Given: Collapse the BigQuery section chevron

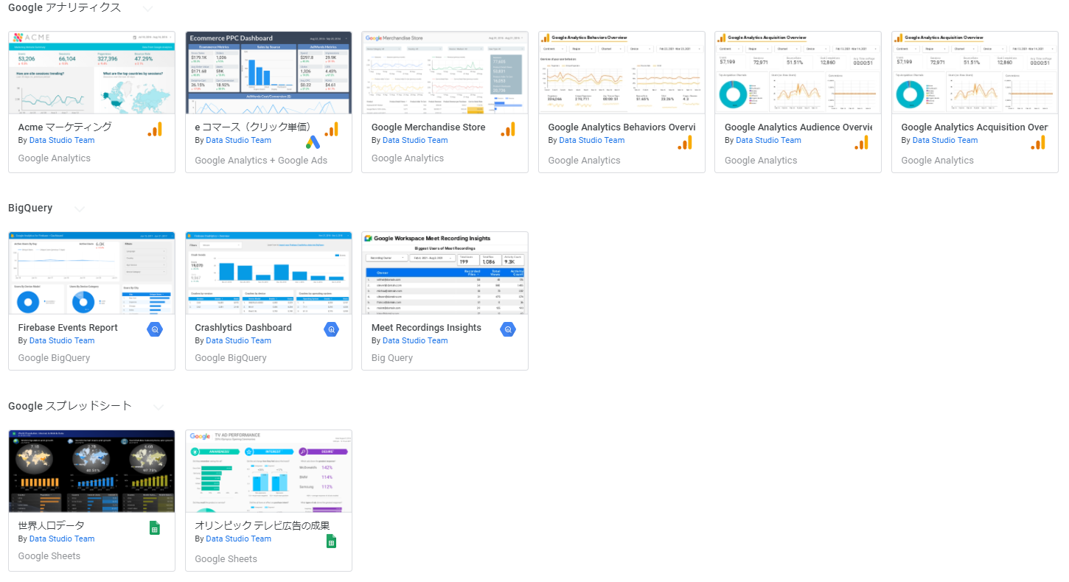Looking at the screenshot, I should click(x=80, y=208).
